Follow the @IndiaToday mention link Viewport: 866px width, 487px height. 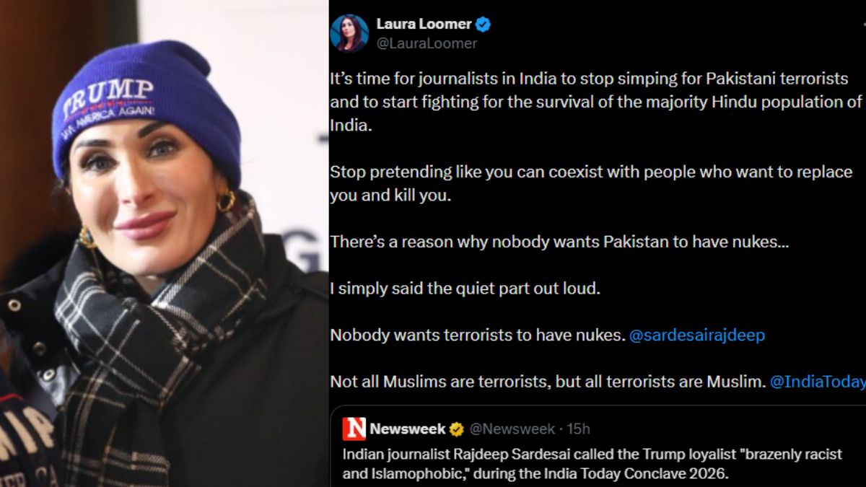[x=817, y=382]
